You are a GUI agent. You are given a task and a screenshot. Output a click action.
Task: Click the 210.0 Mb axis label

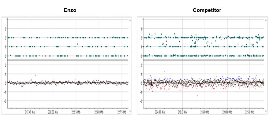(x=182, y=112)
